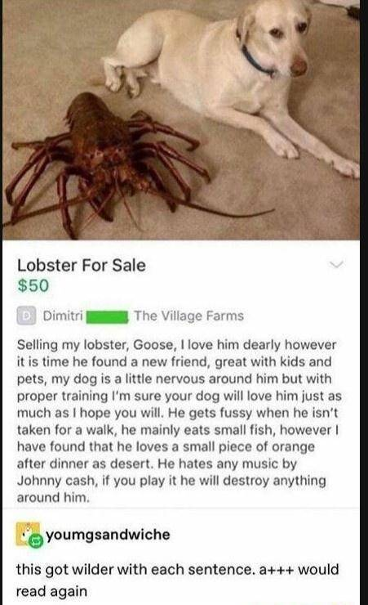Viewport: 368px width, 605px height.
Task: Open seller avatar icon with letter D
Action: [26, 316]
